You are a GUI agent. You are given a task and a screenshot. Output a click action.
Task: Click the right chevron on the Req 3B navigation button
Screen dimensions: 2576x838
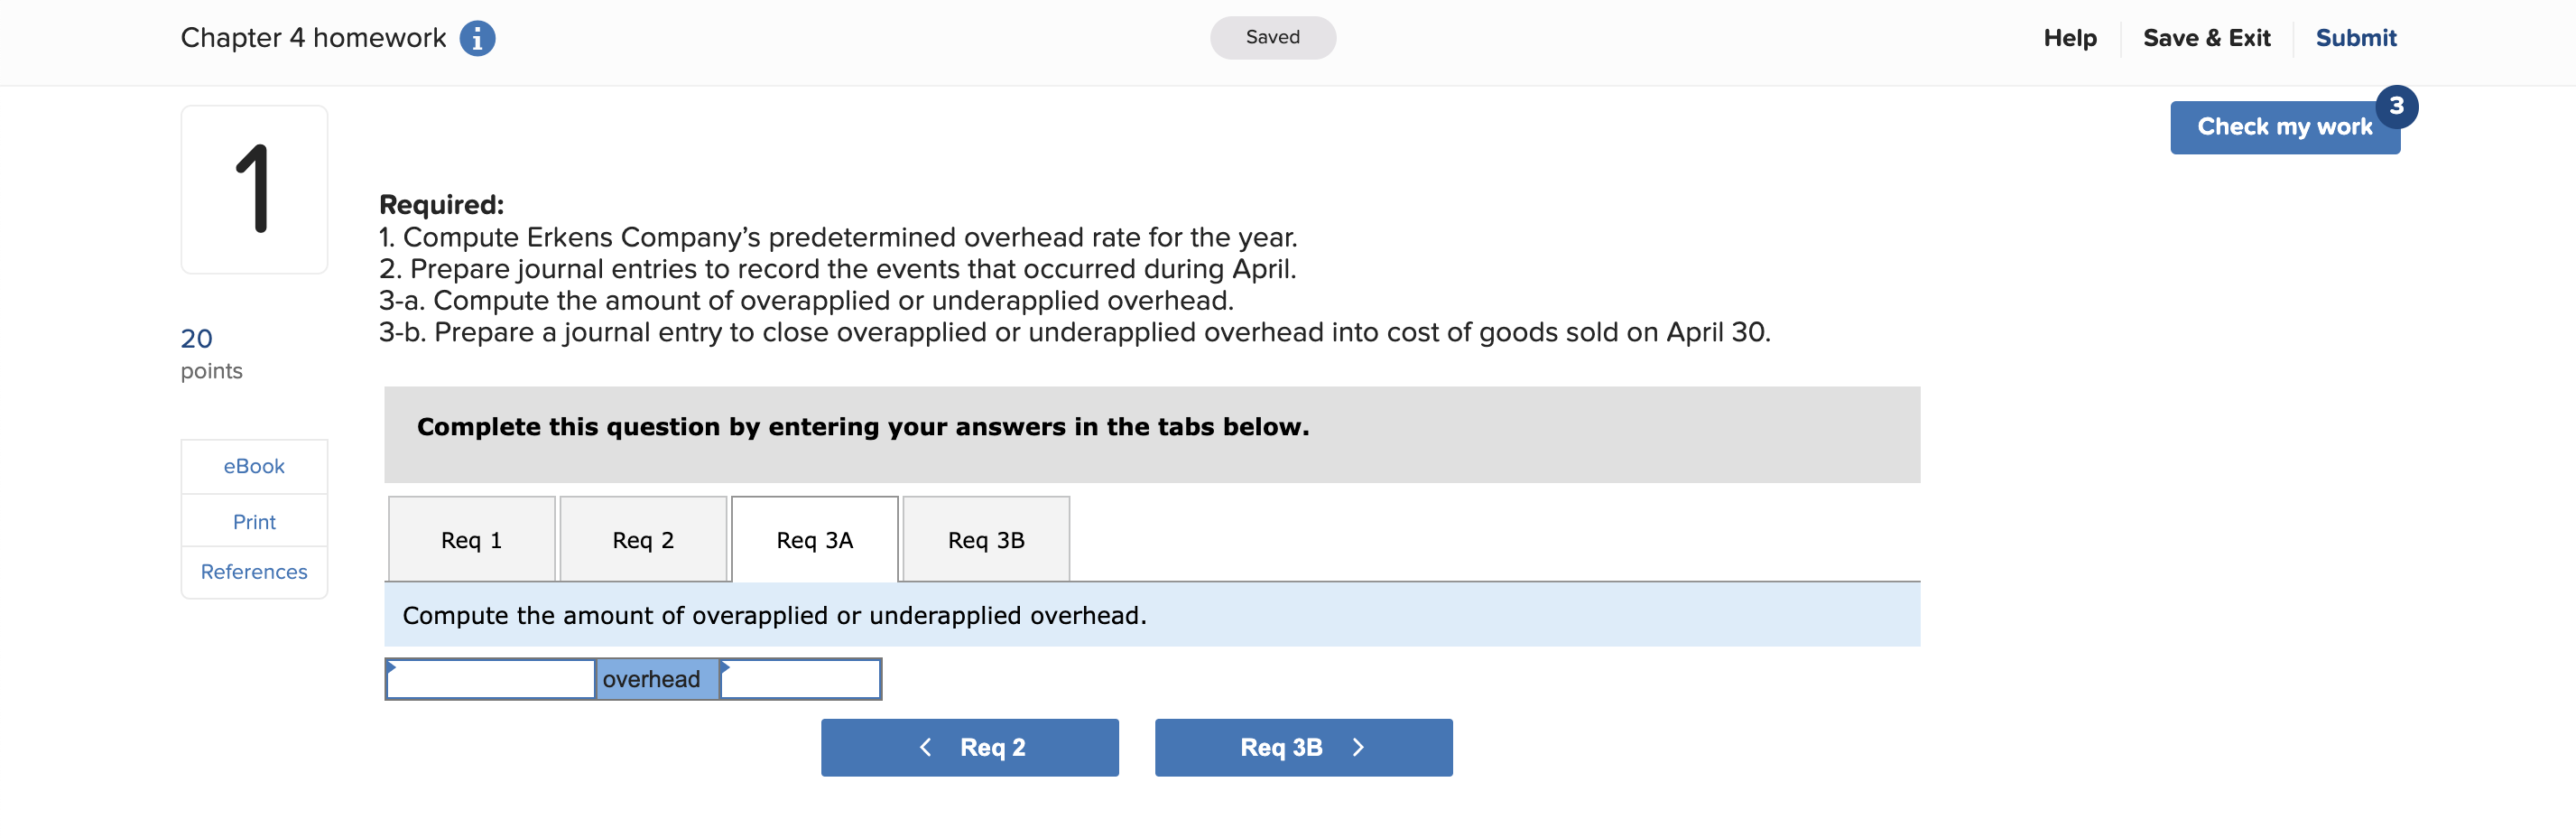tap(1357, 747)
